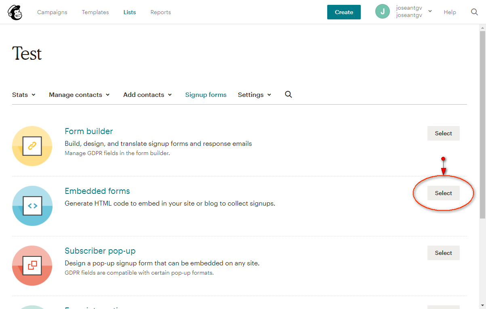
Task: Go to the Signup forms tab
Action: pyautogui.click(x=206, y=95)
